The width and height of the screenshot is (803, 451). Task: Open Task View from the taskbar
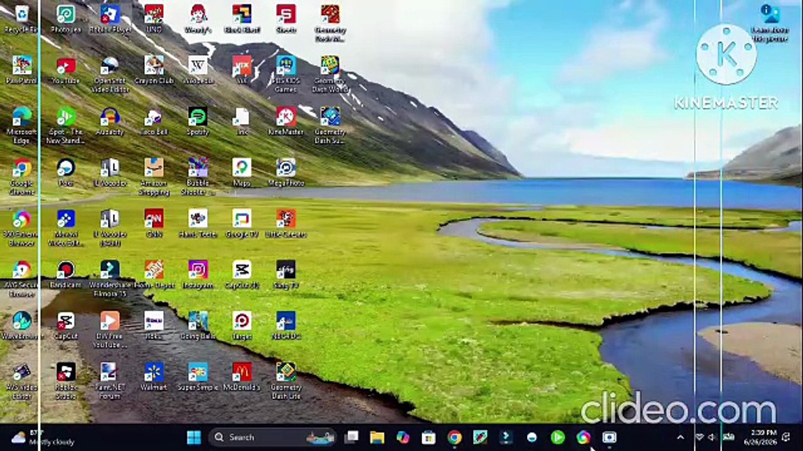pos(351,437)
